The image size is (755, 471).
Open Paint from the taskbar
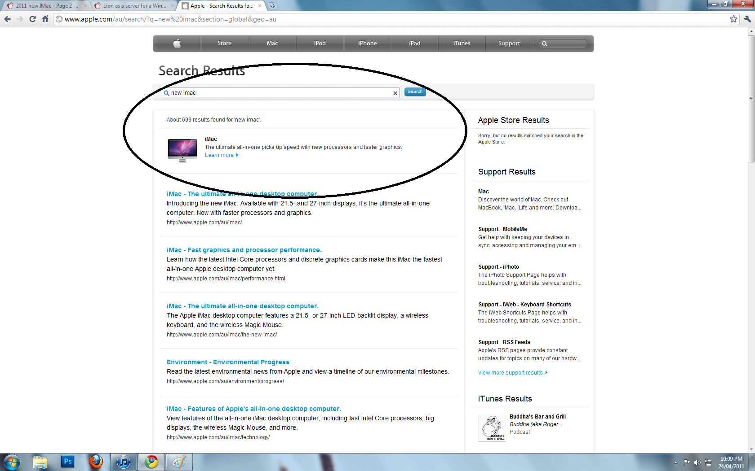coord(179,462)
